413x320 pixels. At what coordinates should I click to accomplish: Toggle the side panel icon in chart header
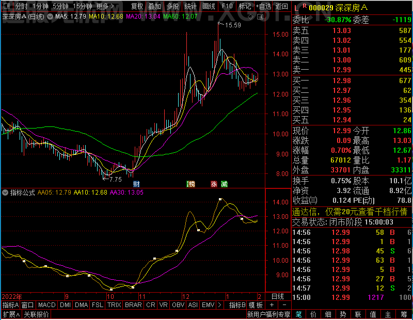click(260, 17)
